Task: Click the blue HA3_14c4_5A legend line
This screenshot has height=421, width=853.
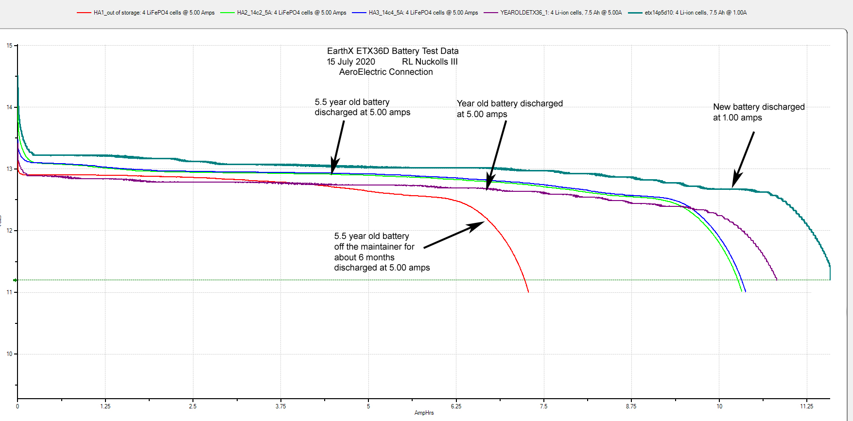Action: (359, 13)
